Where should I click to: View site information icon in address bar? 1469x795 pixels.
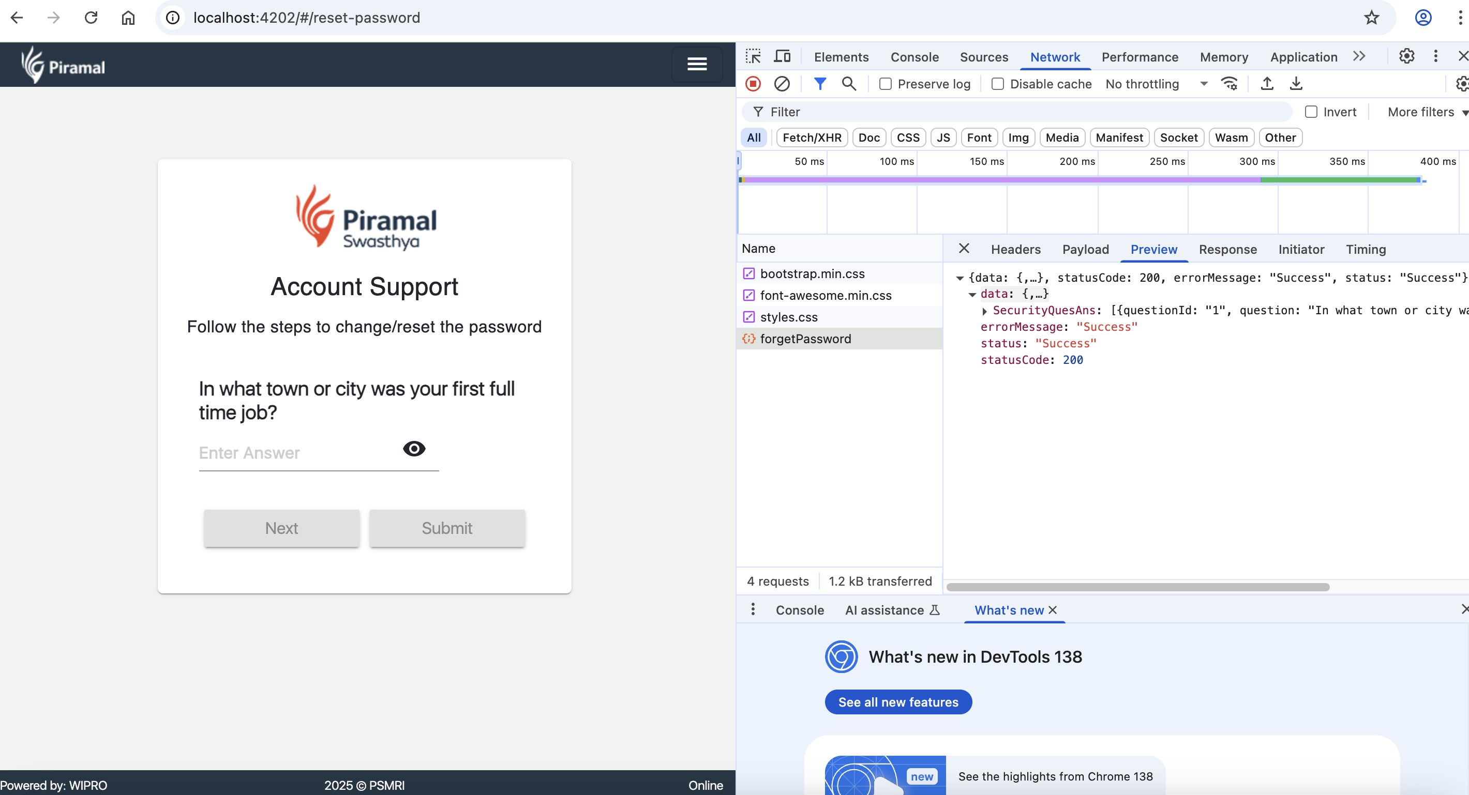pyautogui.click(x=173, y=18)
